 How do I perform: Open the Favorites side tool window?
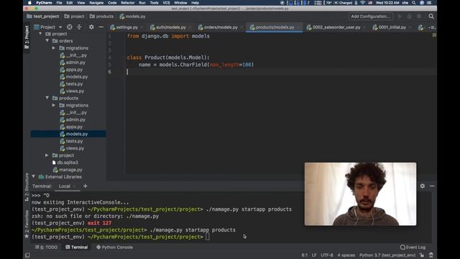click(x=27, y=224)
